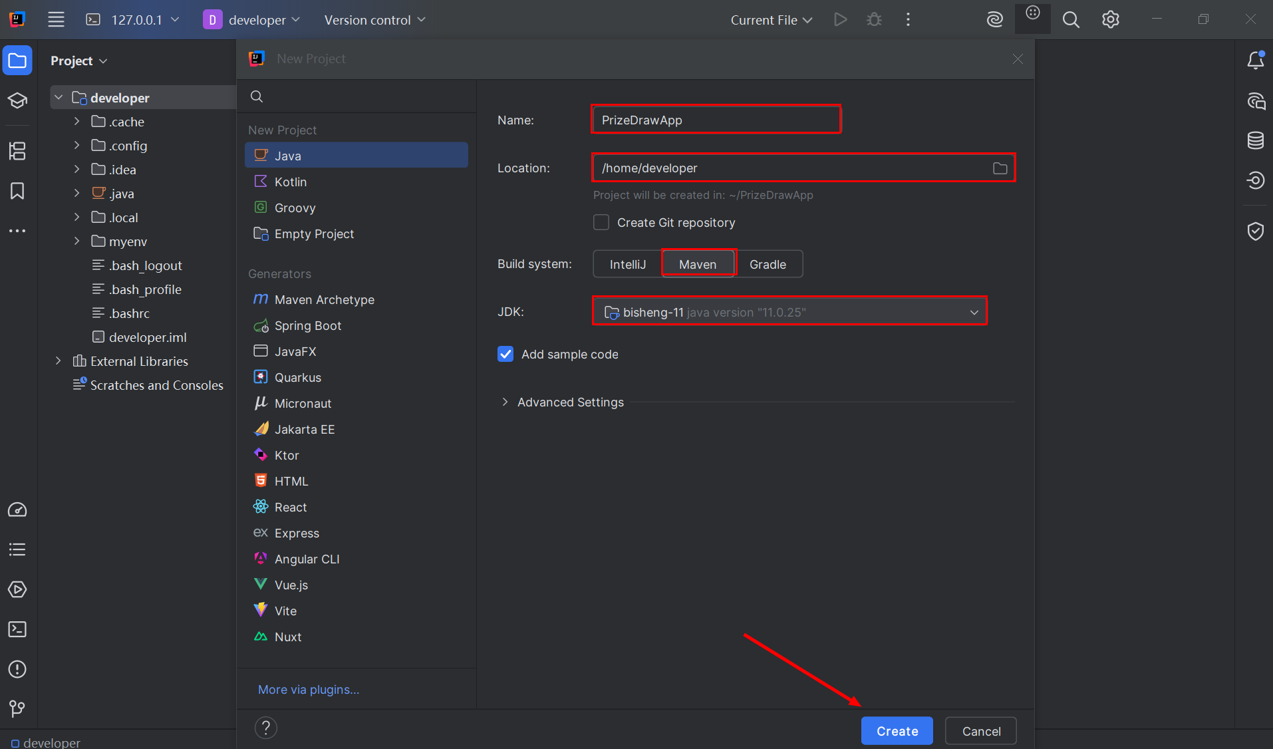Image resolution: width=1273 pixels, height=749 pixels.
Task: Collapse the developer root node
Action: coord(58,97)
